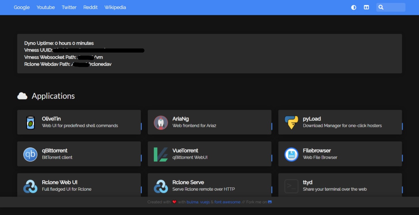The width and height of the screenshot is (419, 215).
Task: Toggle dark/light theme contrast icon
Action: click(354, 7)
